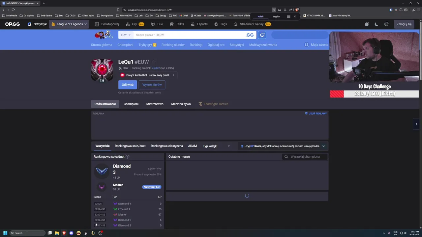Open the language globe icon

[x=386, y=24]
